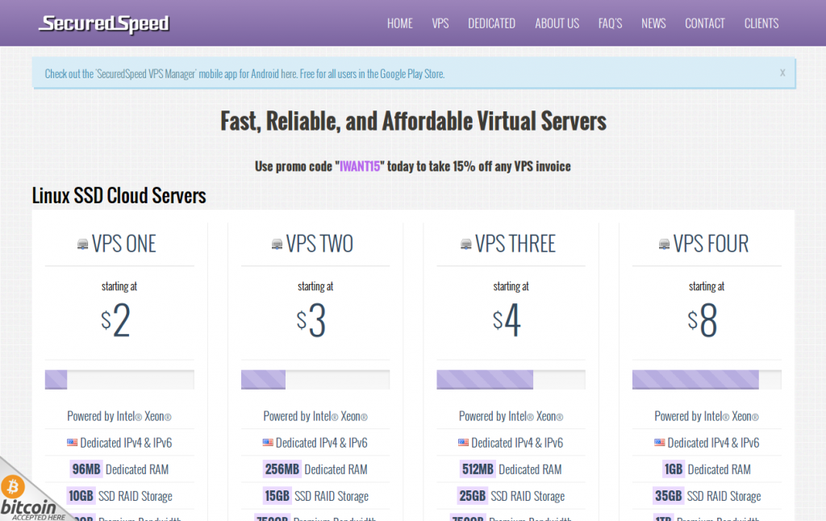Click the VPS THREE progress bar
The width and height of the screenshot is (826, 521).
511,380
